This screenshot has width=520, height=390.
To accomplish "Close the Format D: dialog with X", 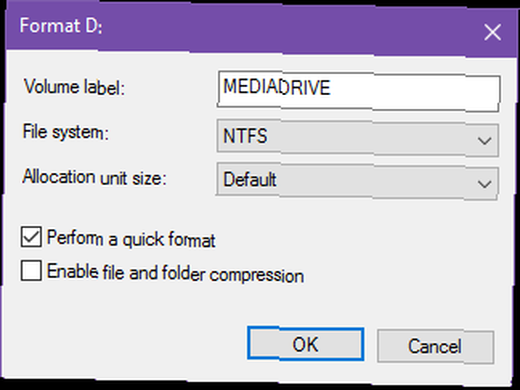I will 492,32.
